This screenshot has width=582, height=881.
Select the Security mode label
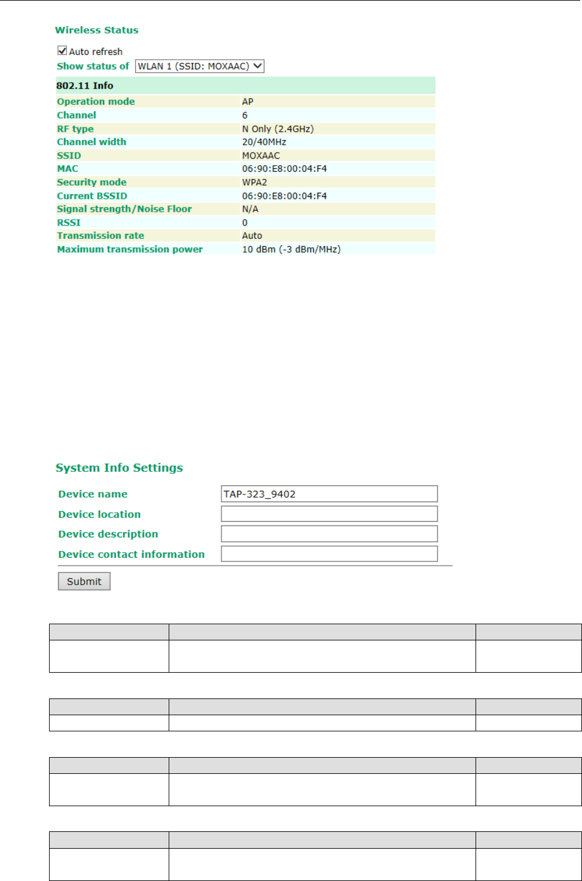click(92, 182)
